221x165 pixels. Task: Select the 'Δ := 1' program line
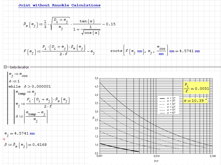click(14, 81)
